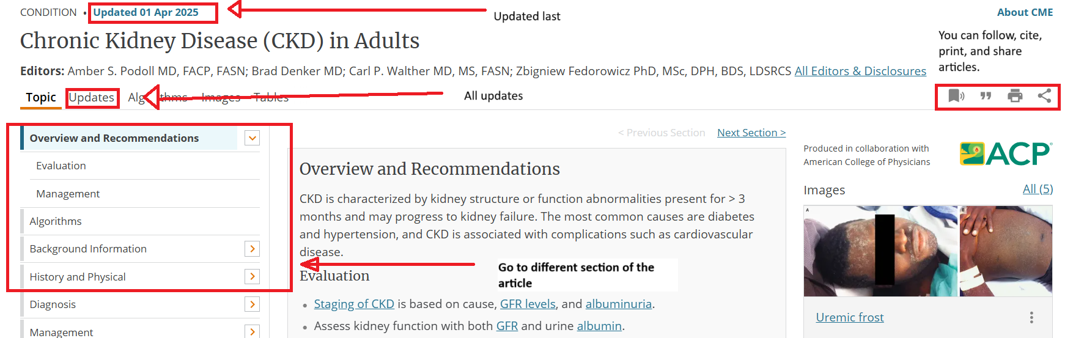Click the ACP logo

click(1006, 153)
